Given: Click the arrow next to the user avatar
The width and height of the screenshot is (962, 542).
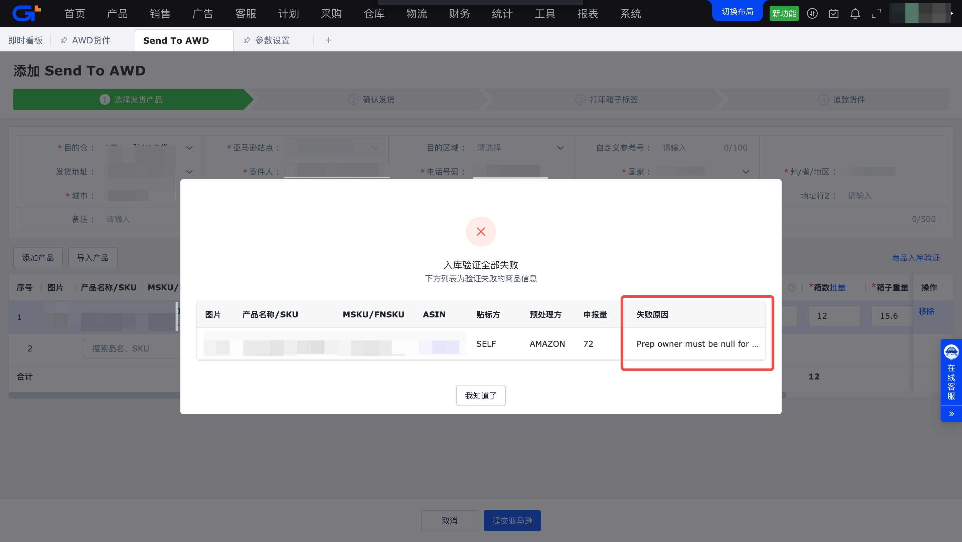Looking at the screenshot, I should [952, 13].
